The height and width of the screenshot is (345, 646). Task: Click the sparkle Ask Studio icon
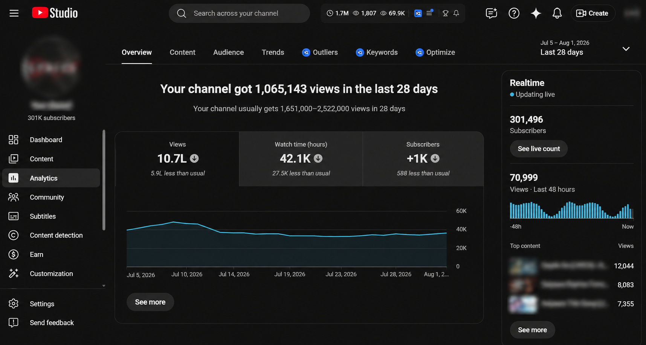point(536,13)
